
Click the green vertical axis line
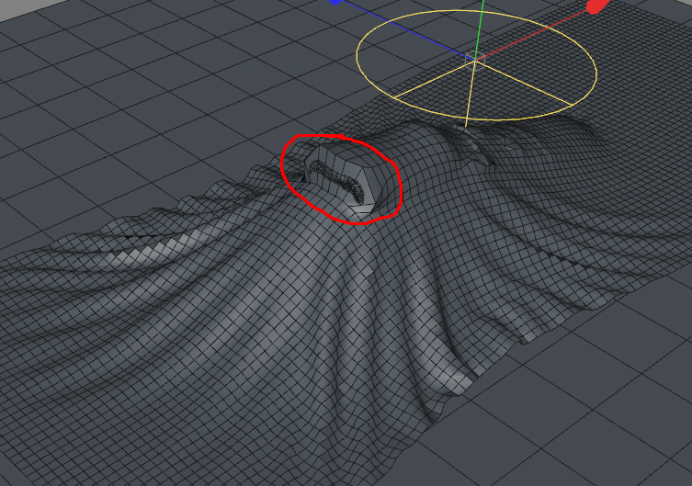click(x=480, y=29)
